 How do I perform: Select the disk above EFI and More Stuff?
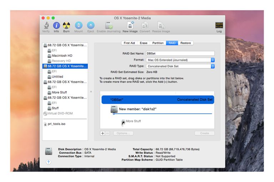point(65,82)
